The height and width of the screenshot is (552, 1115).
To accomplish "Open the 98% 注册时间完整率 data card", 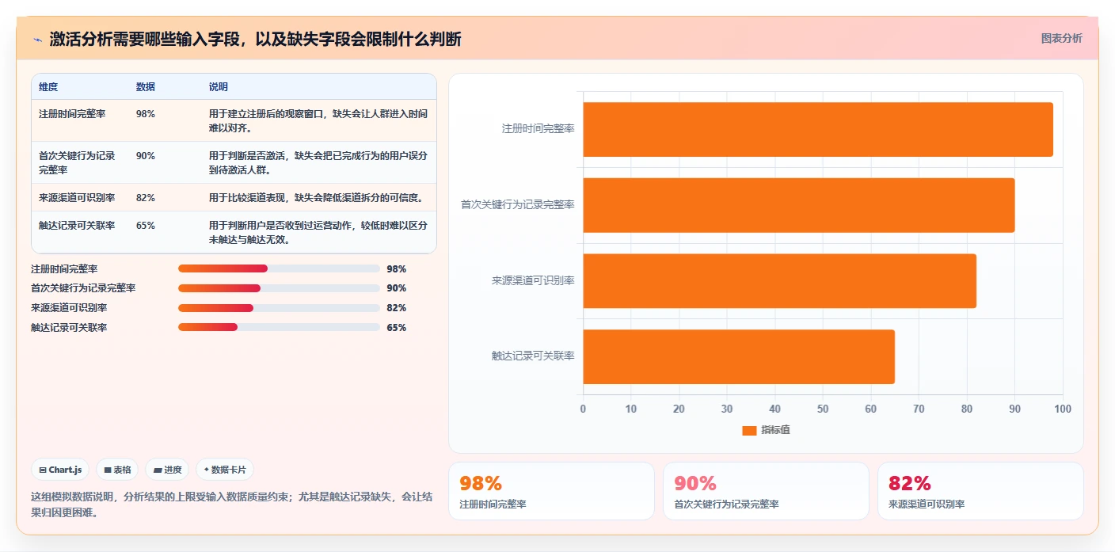I will pyautogui.click(x=551, y=491).
